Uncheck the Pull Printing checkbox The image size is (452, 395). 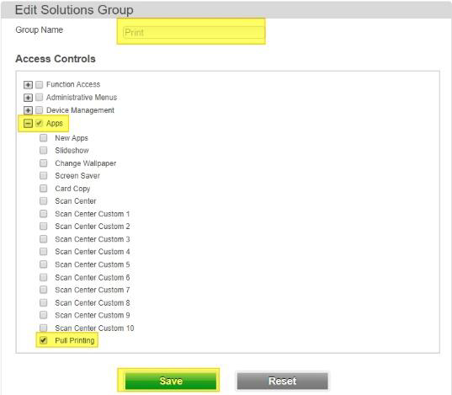44,340
